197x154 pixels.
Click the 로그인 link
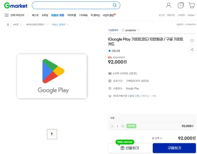click(x=162, y=15)
